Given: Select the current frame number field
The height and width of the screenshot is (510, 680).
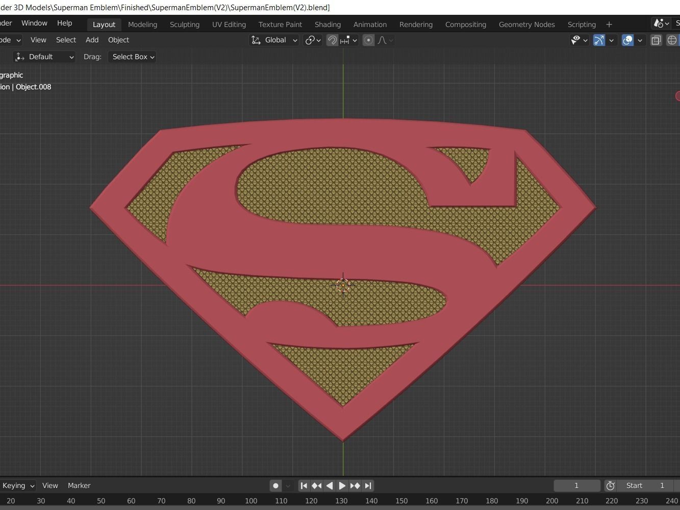Looking at the screenshot, I should [577, 485].
